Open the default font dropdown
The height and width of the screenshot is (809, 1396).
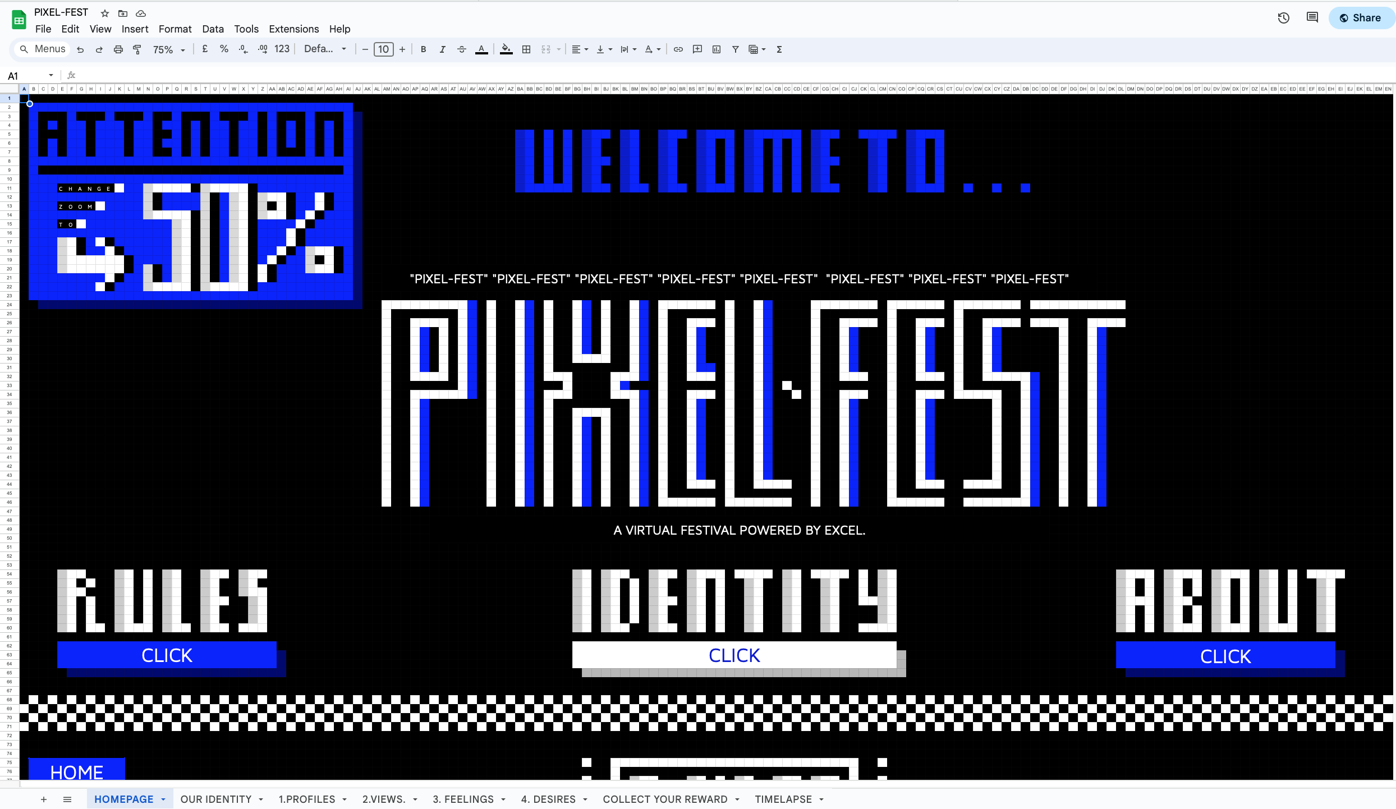(325, 49)
